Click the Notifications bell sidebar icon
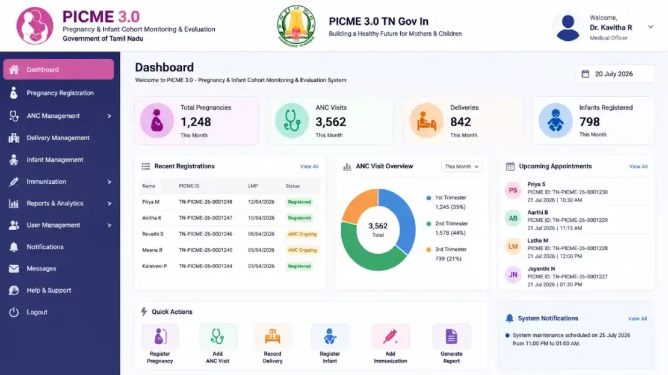Viewport: 668px width, 375px height. coord(14,247)
